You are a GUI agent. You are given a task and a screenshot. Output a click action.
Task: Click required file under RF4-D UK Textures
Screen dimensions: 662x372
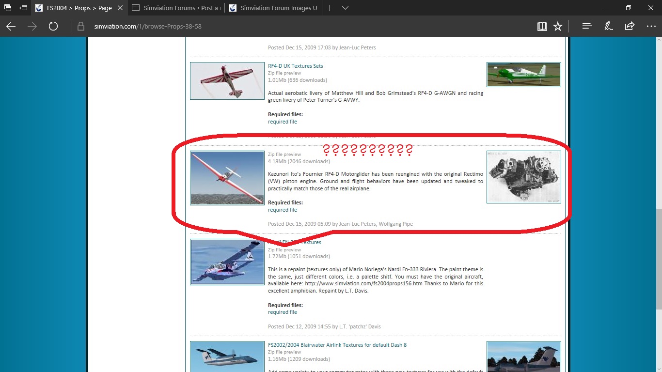(x=283, y=122)
